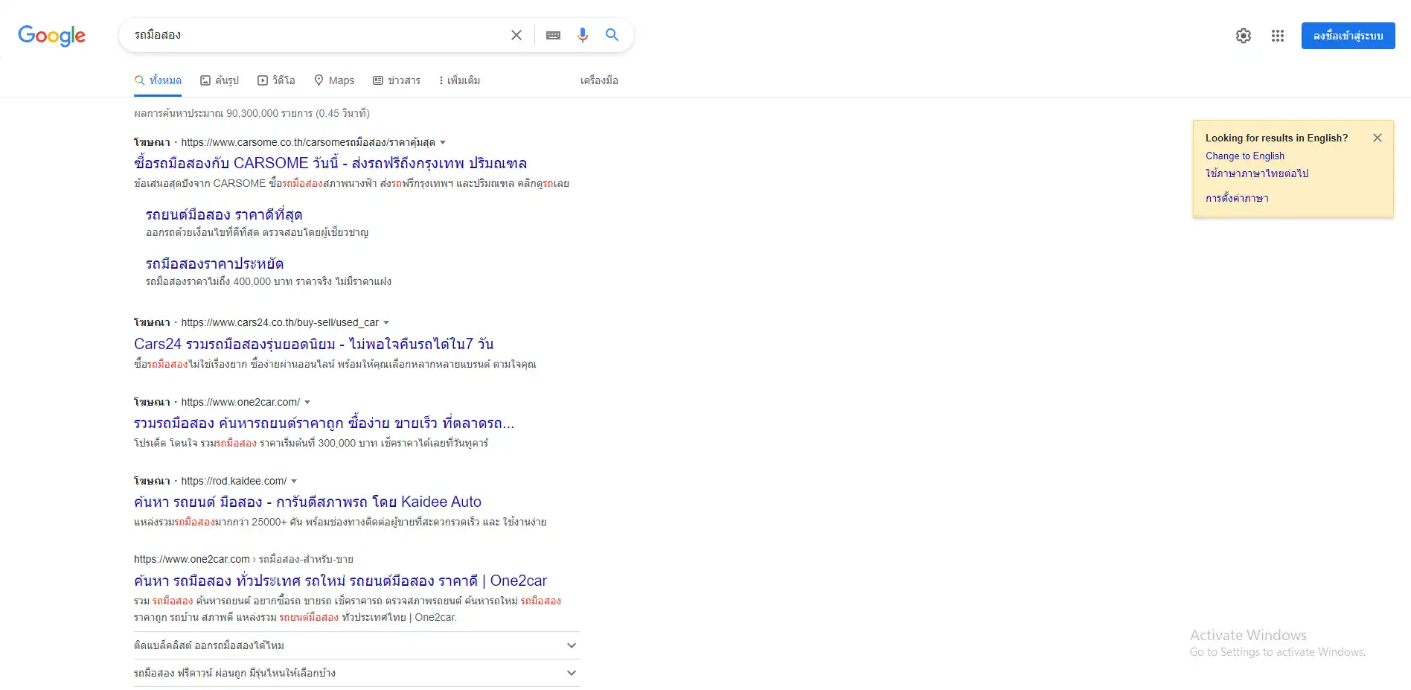Open การตั้งค่าภาษา language settings link

1238,198
